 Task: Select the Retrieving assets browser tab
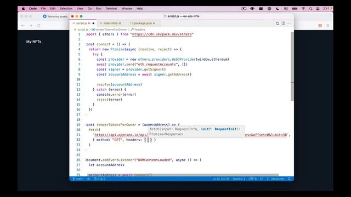tap(55, 16)
